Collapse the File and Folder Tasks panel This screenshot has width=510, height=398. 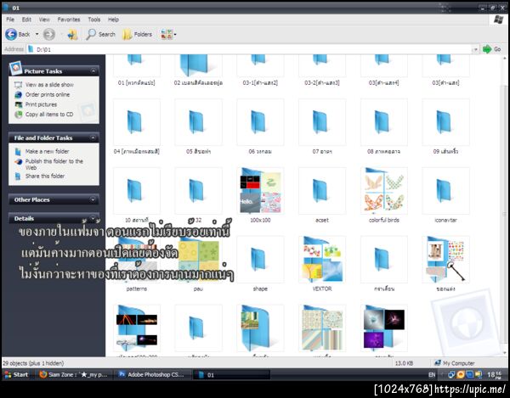pos(93,138)
